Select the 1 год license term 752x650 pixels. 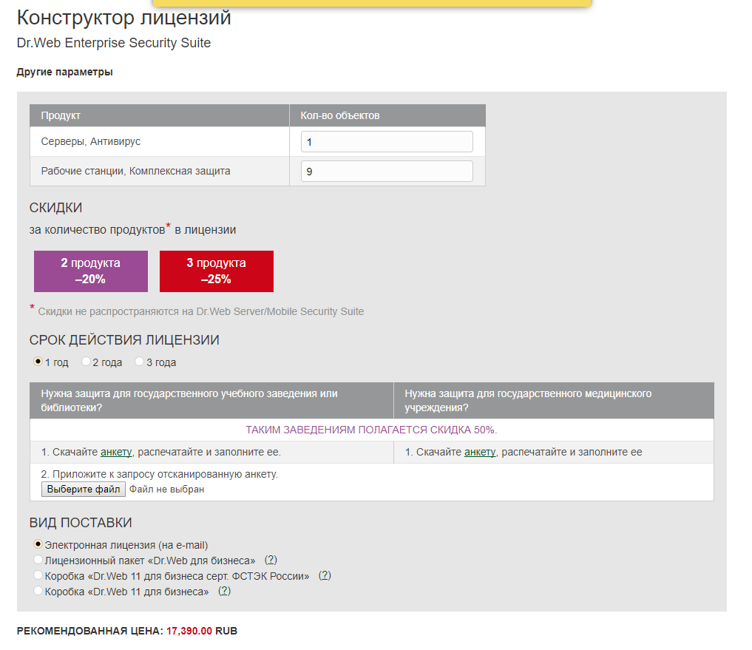[x=38, y=361]
